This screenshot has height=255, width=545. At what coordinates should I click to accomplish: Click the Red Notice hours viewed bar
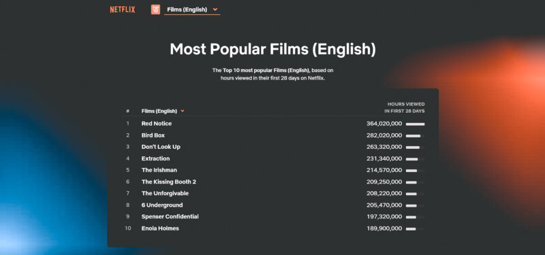click(416, 124)
